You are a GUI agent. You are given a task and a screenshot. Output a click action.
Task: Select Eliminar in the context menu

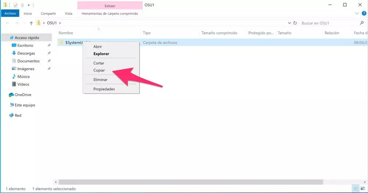[x=100, y=79]
